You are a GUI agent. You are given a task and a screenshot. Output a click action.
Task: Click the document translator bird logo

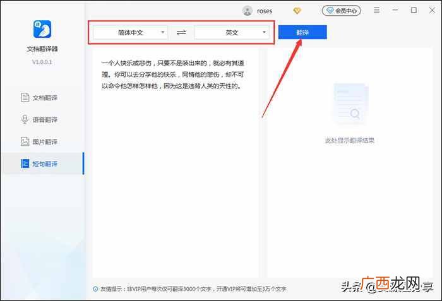click(42, 29)
